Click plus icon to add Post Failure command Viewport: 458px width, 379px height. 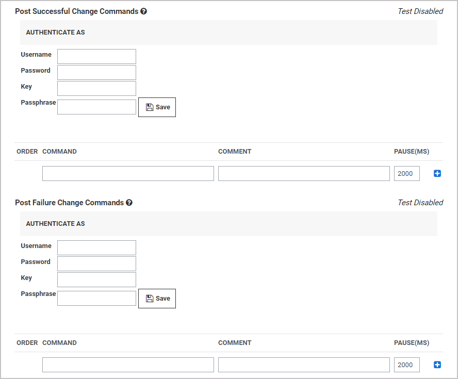[x=437, y=365]
